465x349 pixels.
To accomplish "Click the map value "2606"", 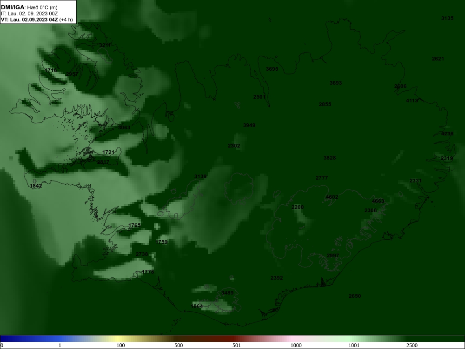I will 400,87.
